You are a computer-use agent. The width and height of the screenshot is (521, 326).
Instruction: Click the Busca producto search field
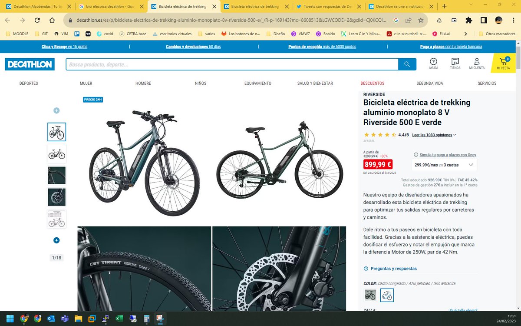232,64
